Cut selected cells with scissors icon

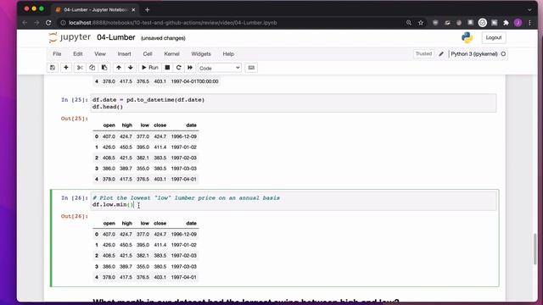point(80,68)
